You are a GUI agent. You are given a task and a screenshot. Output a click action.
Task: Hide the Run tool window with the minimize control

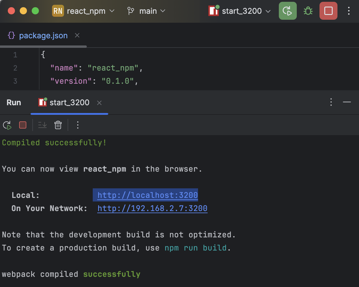click(x=347, y=102)
